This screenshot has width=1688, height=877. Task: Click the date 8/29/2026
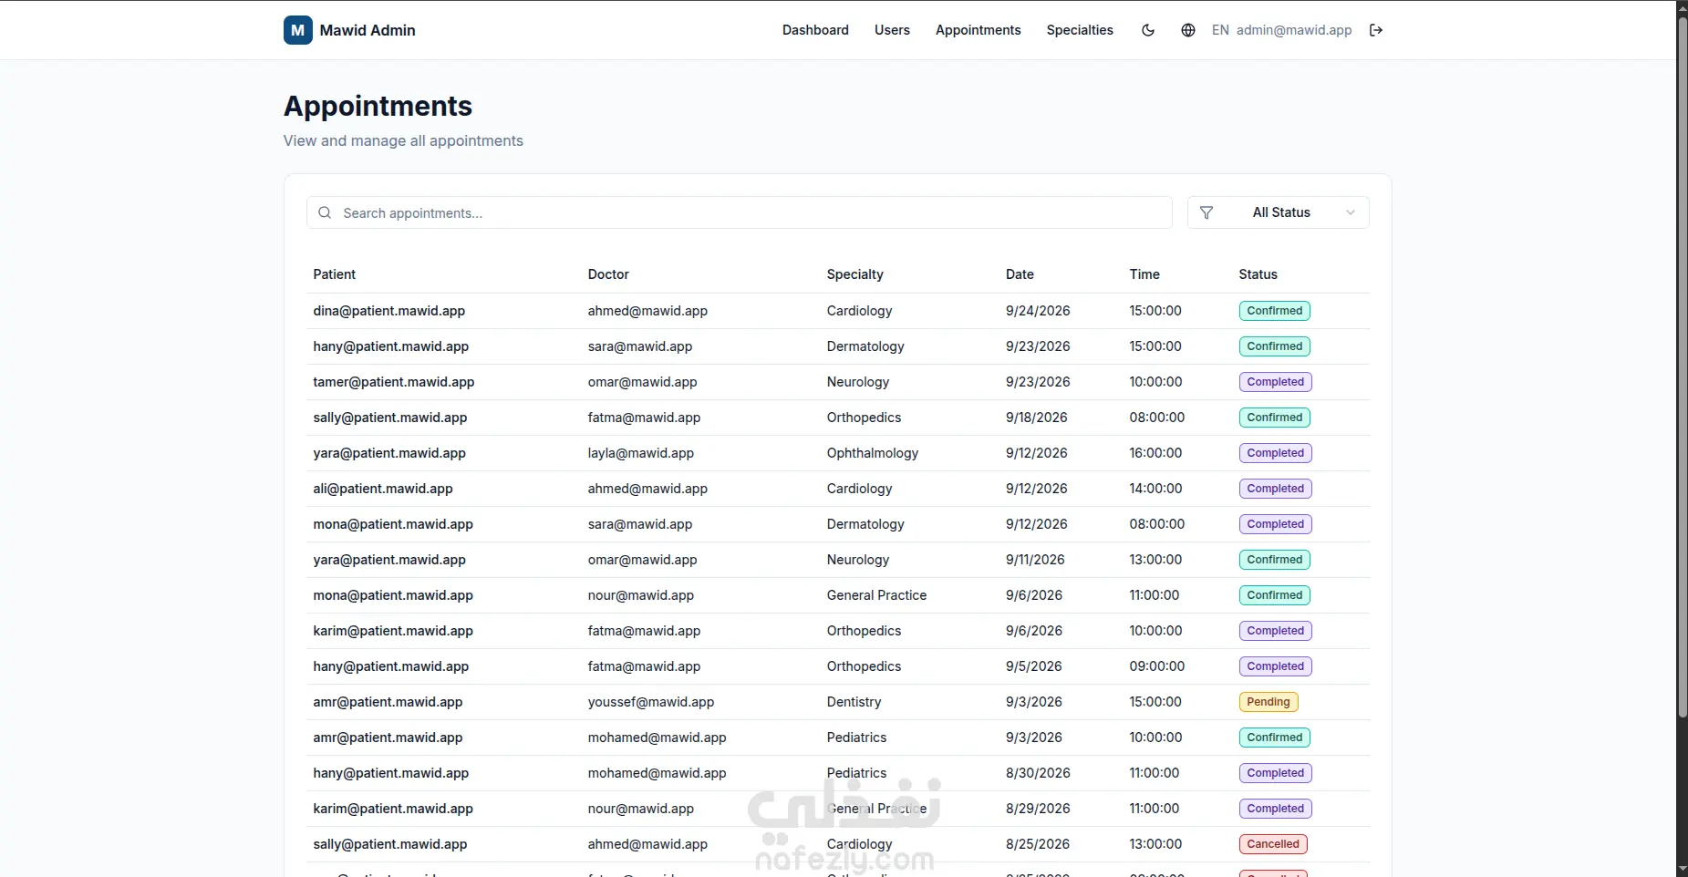pyautogui.click(x=1038, y=809)
